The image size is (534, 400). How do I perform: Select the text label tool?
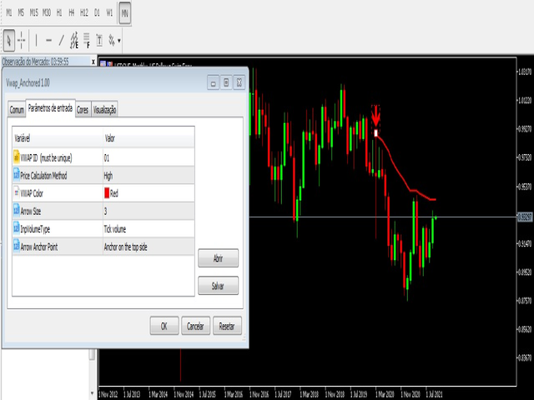click(x=99, y=41)
